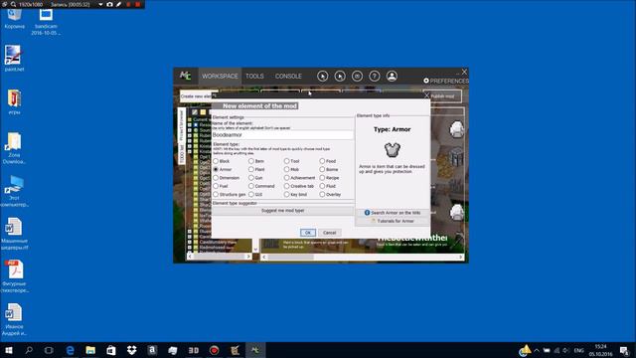
Task: Cancel the new element dialog
Action: (x=329, y=233)
